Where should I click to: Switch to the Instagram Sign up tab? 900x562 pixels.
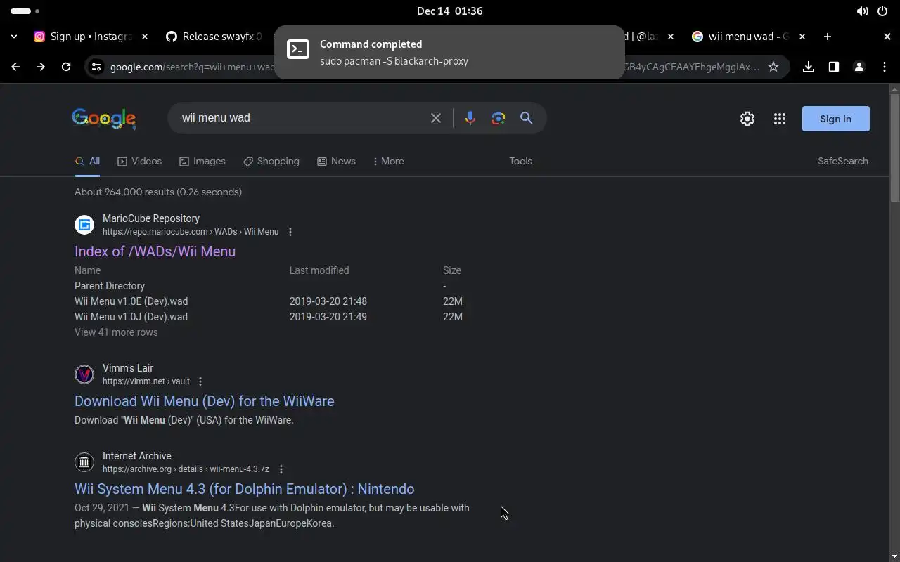click(90, 37)
